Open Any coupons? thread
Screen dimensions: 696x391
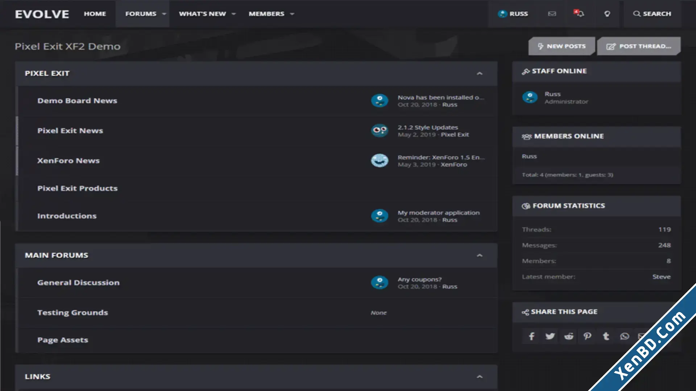coord(419,279)
